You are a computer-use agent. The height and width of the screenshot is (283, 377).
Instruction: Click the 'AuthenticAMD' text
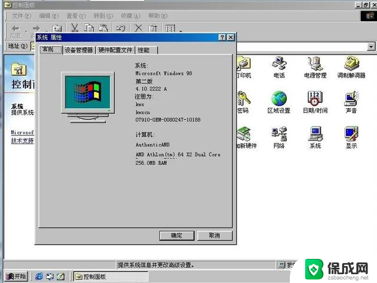153,145
